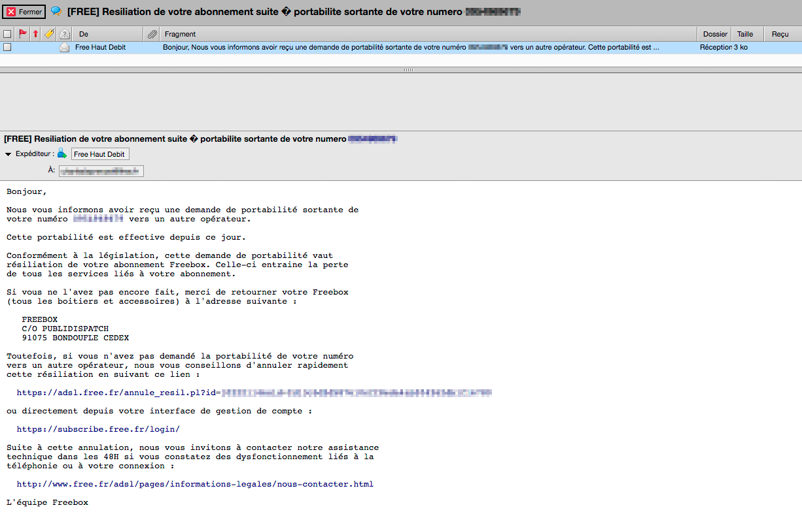Image resolution: width=802 pixels, height=516 pixels.
Task: Select the Free Haut Debit sender in the list
Action: point(101,47)
